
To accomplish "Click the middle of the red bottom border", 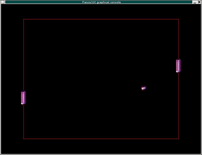I will pyautogui.click(x=101, y=138).
